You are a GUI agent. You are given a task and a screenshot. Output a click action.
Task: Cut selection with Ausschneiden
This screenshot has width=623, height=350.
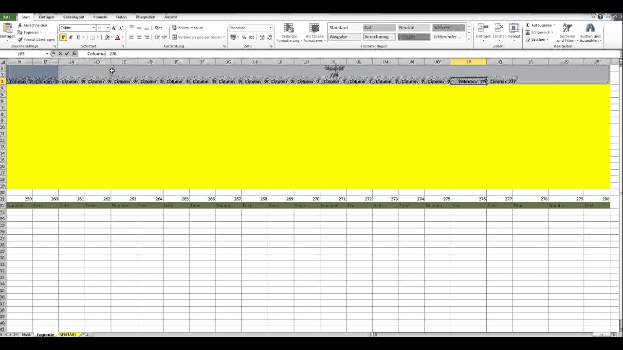point(33,25)
